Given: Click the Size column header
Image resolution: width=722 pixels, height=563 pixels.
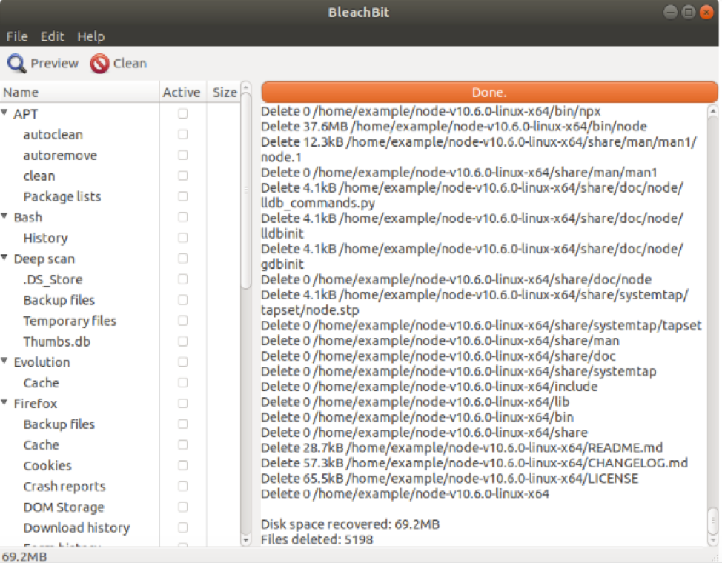Looking at the screenshot, I should coord(224,93).
